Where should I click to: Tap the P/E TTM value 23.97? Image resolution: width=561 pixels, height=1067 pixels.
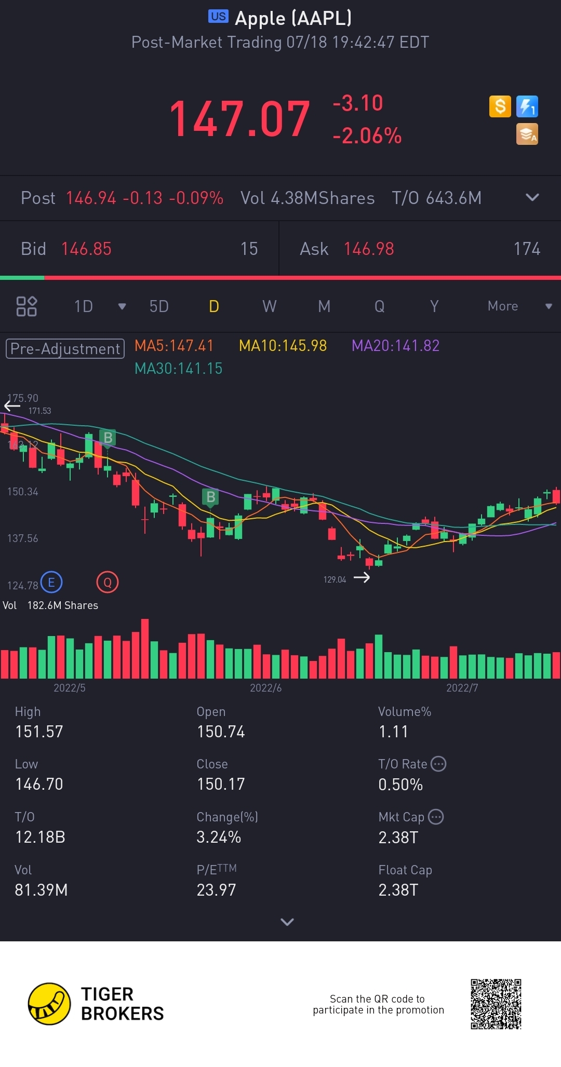[216, 890]
